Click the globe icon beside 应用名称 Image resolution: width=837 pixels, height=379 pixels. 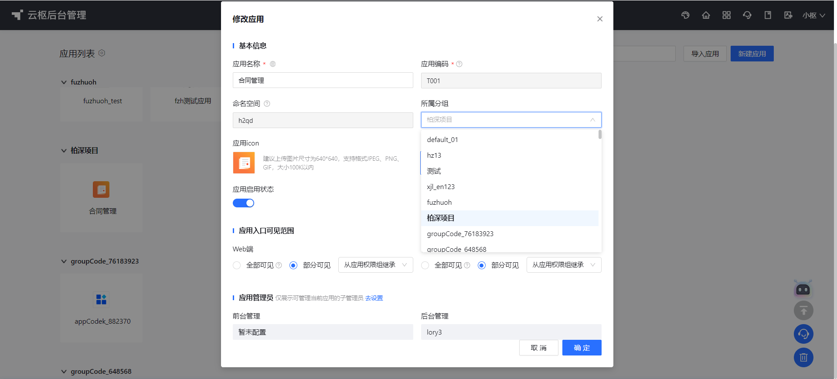(272, 64)
